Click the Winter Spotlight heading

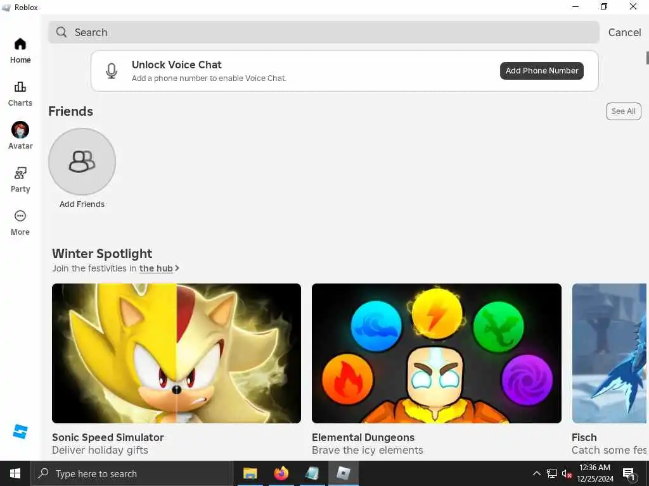(x=102, y=254)
